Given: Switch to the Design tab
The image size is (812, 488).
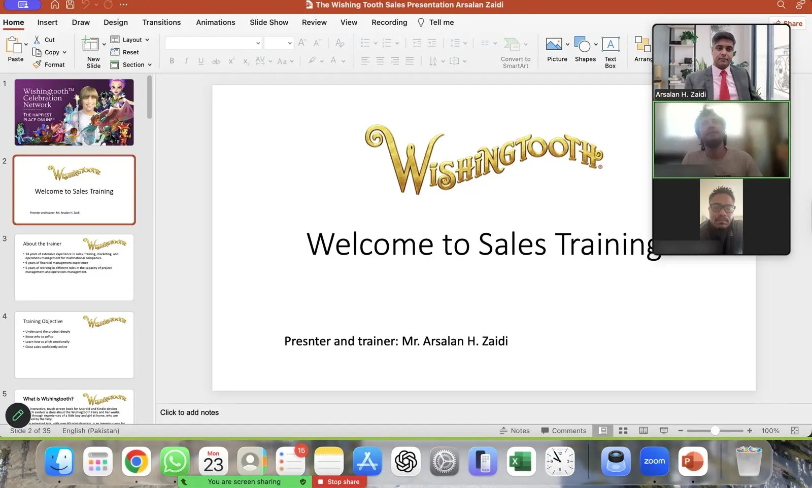Looking at the screenshot, I should pos(116,22).
